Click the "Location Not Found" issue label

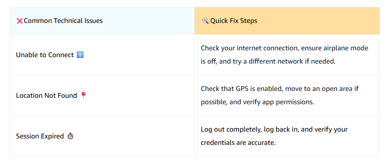pos(46,95)
